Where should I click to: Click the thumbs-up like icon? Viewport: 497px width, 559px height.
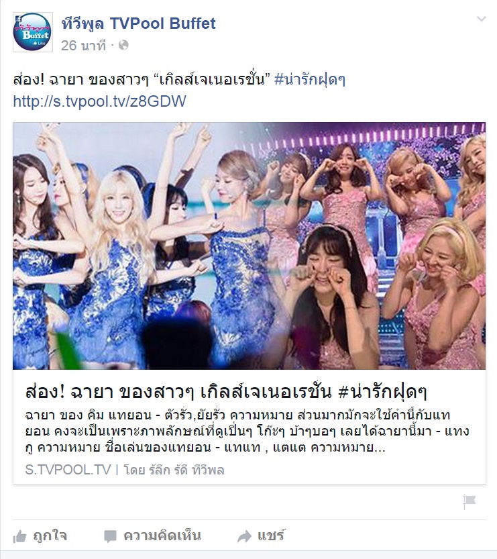19,537
